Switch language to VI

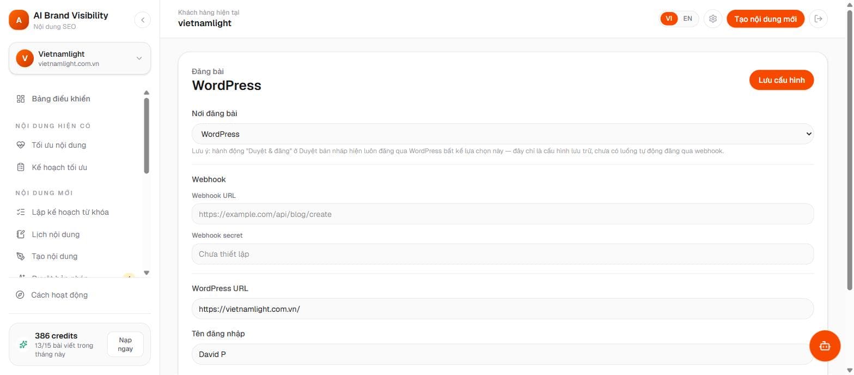[x=669, y=19]
